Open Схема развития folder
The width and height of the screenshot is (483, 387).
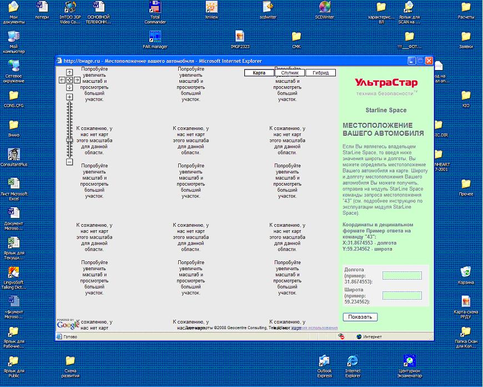[x=71, y=366]
